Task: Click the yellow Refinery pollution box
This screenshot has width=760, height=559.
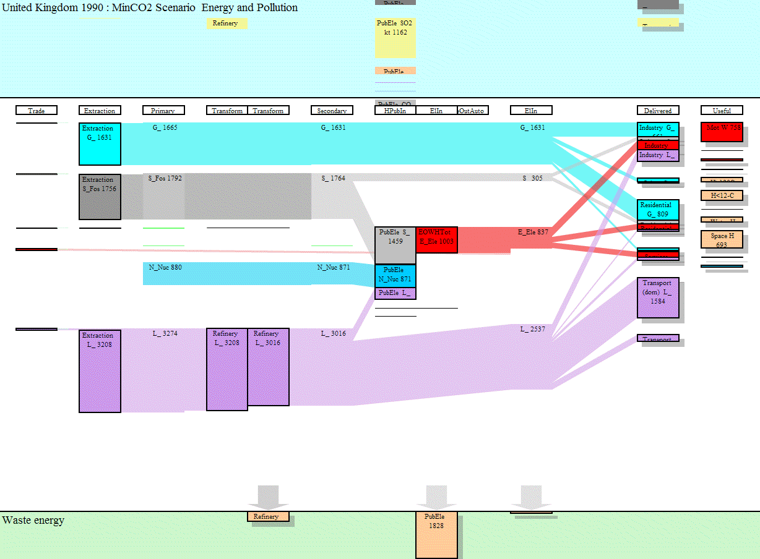Action: 227,23
